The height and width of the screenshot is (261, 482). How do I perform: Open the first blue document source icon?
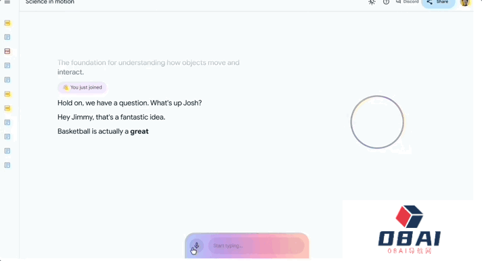[x=7, y=37]
